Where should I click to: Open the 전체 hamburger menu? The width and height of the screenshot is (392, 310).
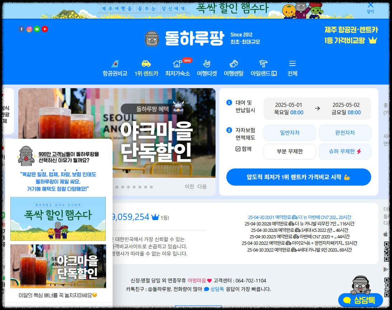292,68
